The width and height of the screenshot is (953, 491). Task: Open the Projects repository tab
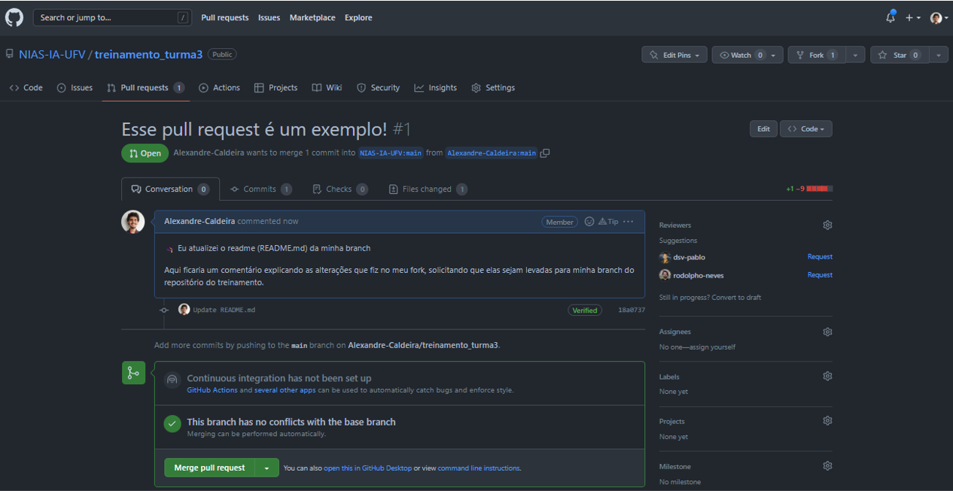coord(276,88)
